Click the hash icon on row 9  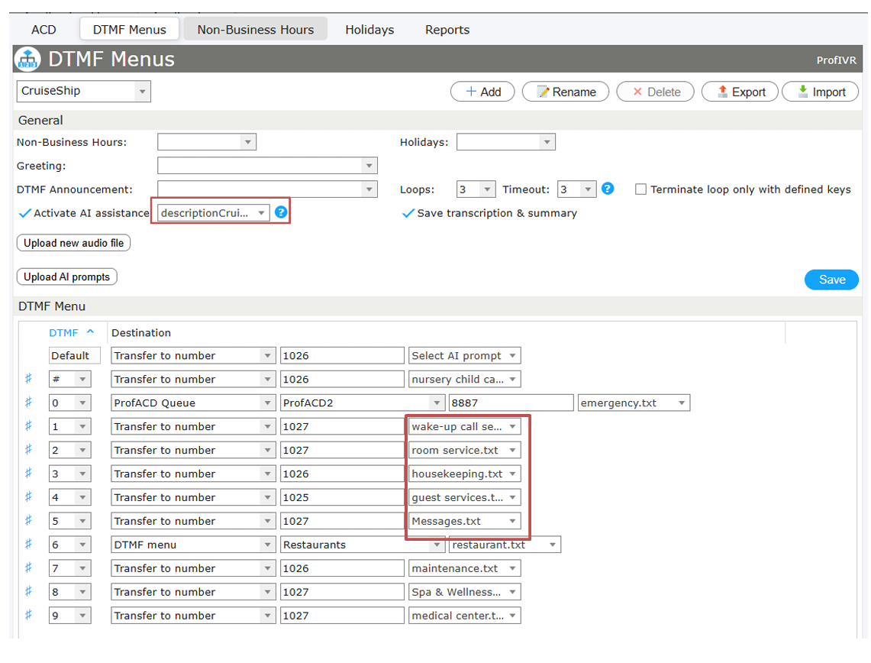pos(28,615)
